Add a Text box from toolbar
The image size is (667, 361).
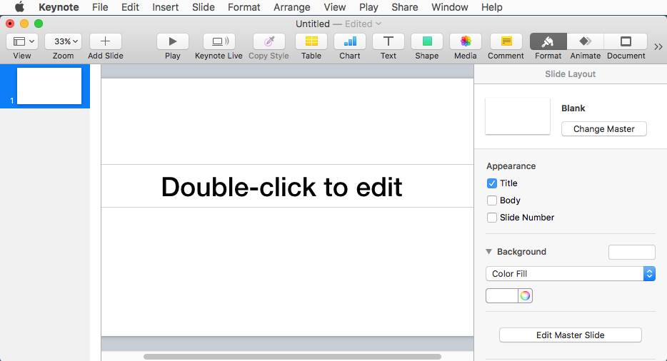point(388,41)
